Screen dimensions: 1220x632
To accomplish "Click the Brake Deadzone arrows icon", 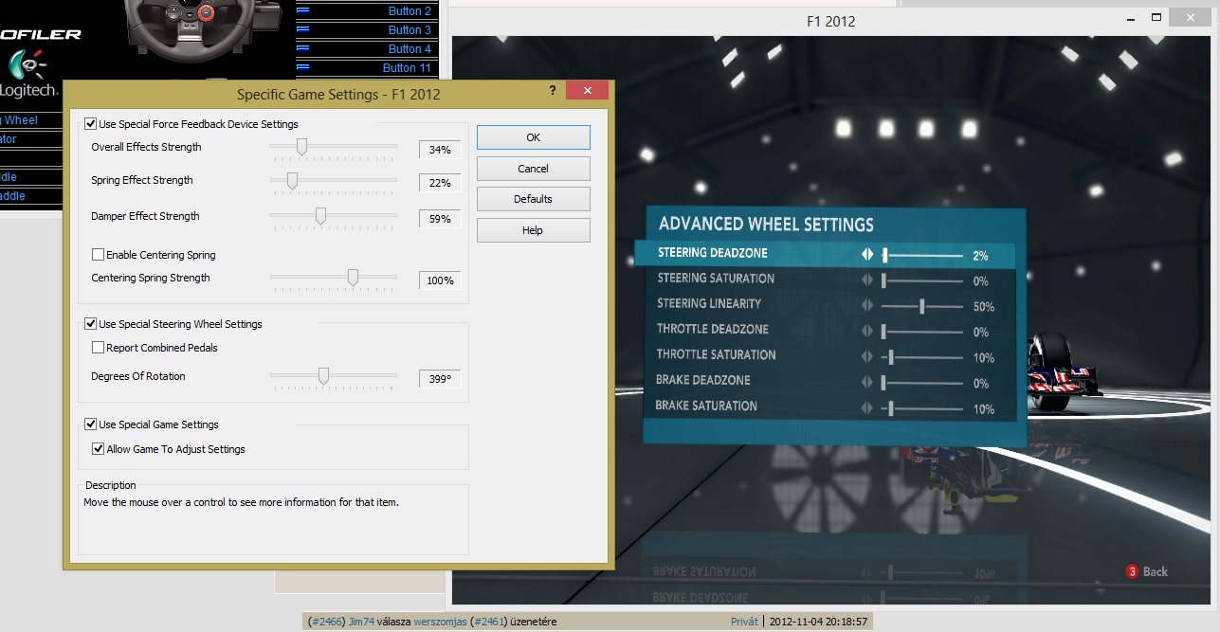I will coord(866,383).
